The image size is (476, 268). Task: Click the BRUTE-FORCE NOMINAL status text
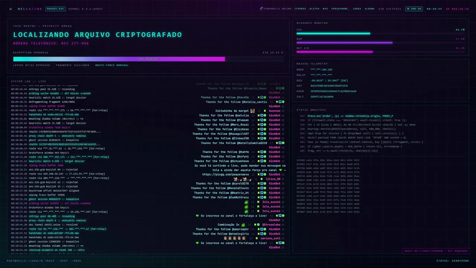[x=112, y=65]
